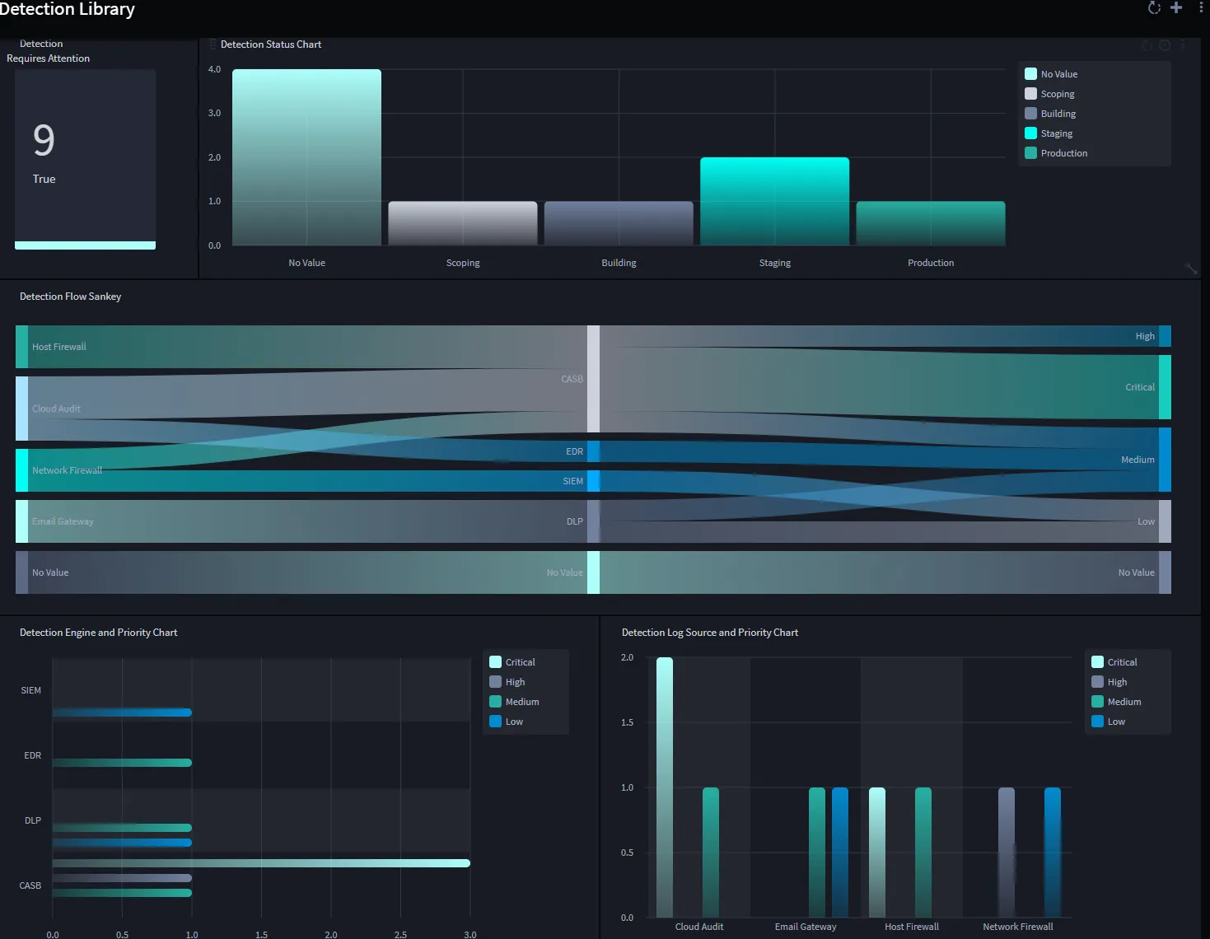
Task: Click the SIEM Low horizontal bar
Action: 122,712
